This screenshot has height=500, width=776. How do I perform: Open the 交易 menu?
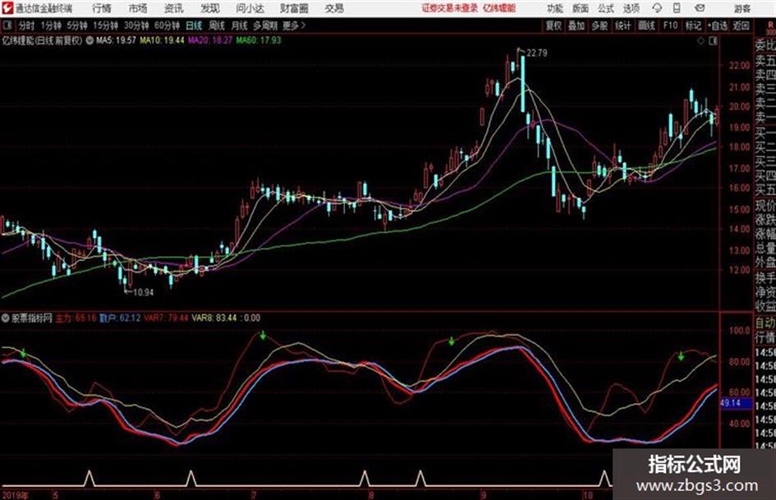tap(334, 8)
